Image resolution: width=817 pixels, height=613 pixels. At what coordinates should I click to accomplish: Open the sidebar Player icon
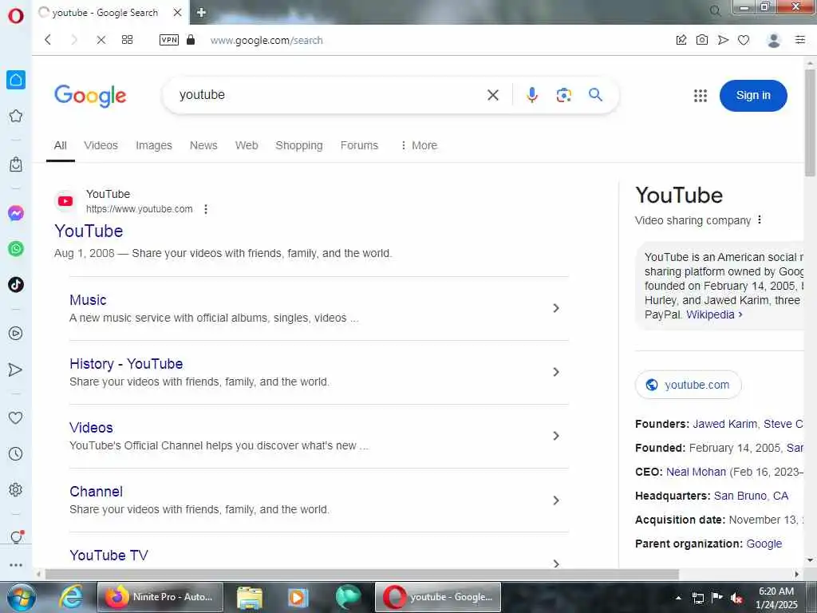point(16,333)
